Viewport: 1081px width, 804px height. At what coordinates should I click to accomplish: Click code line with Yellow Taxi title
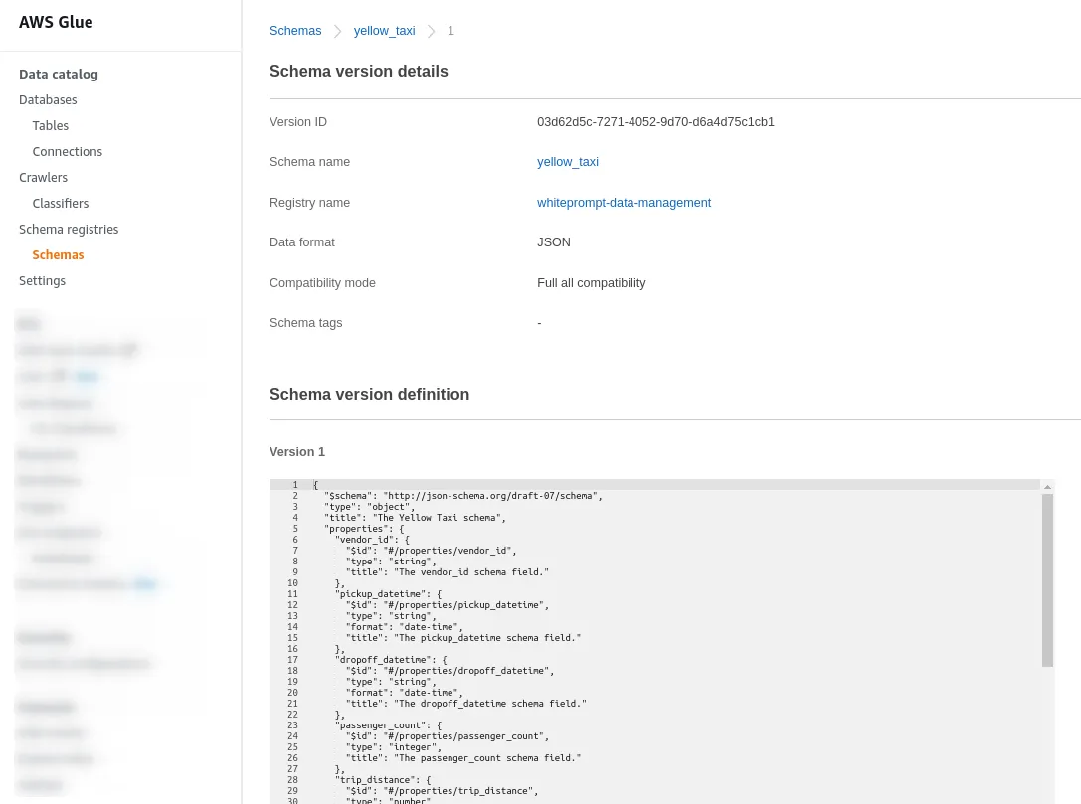click(415, 518)
